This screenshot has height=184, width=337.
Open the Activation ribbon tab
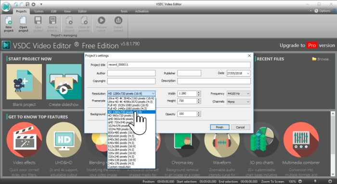(142, 11)
